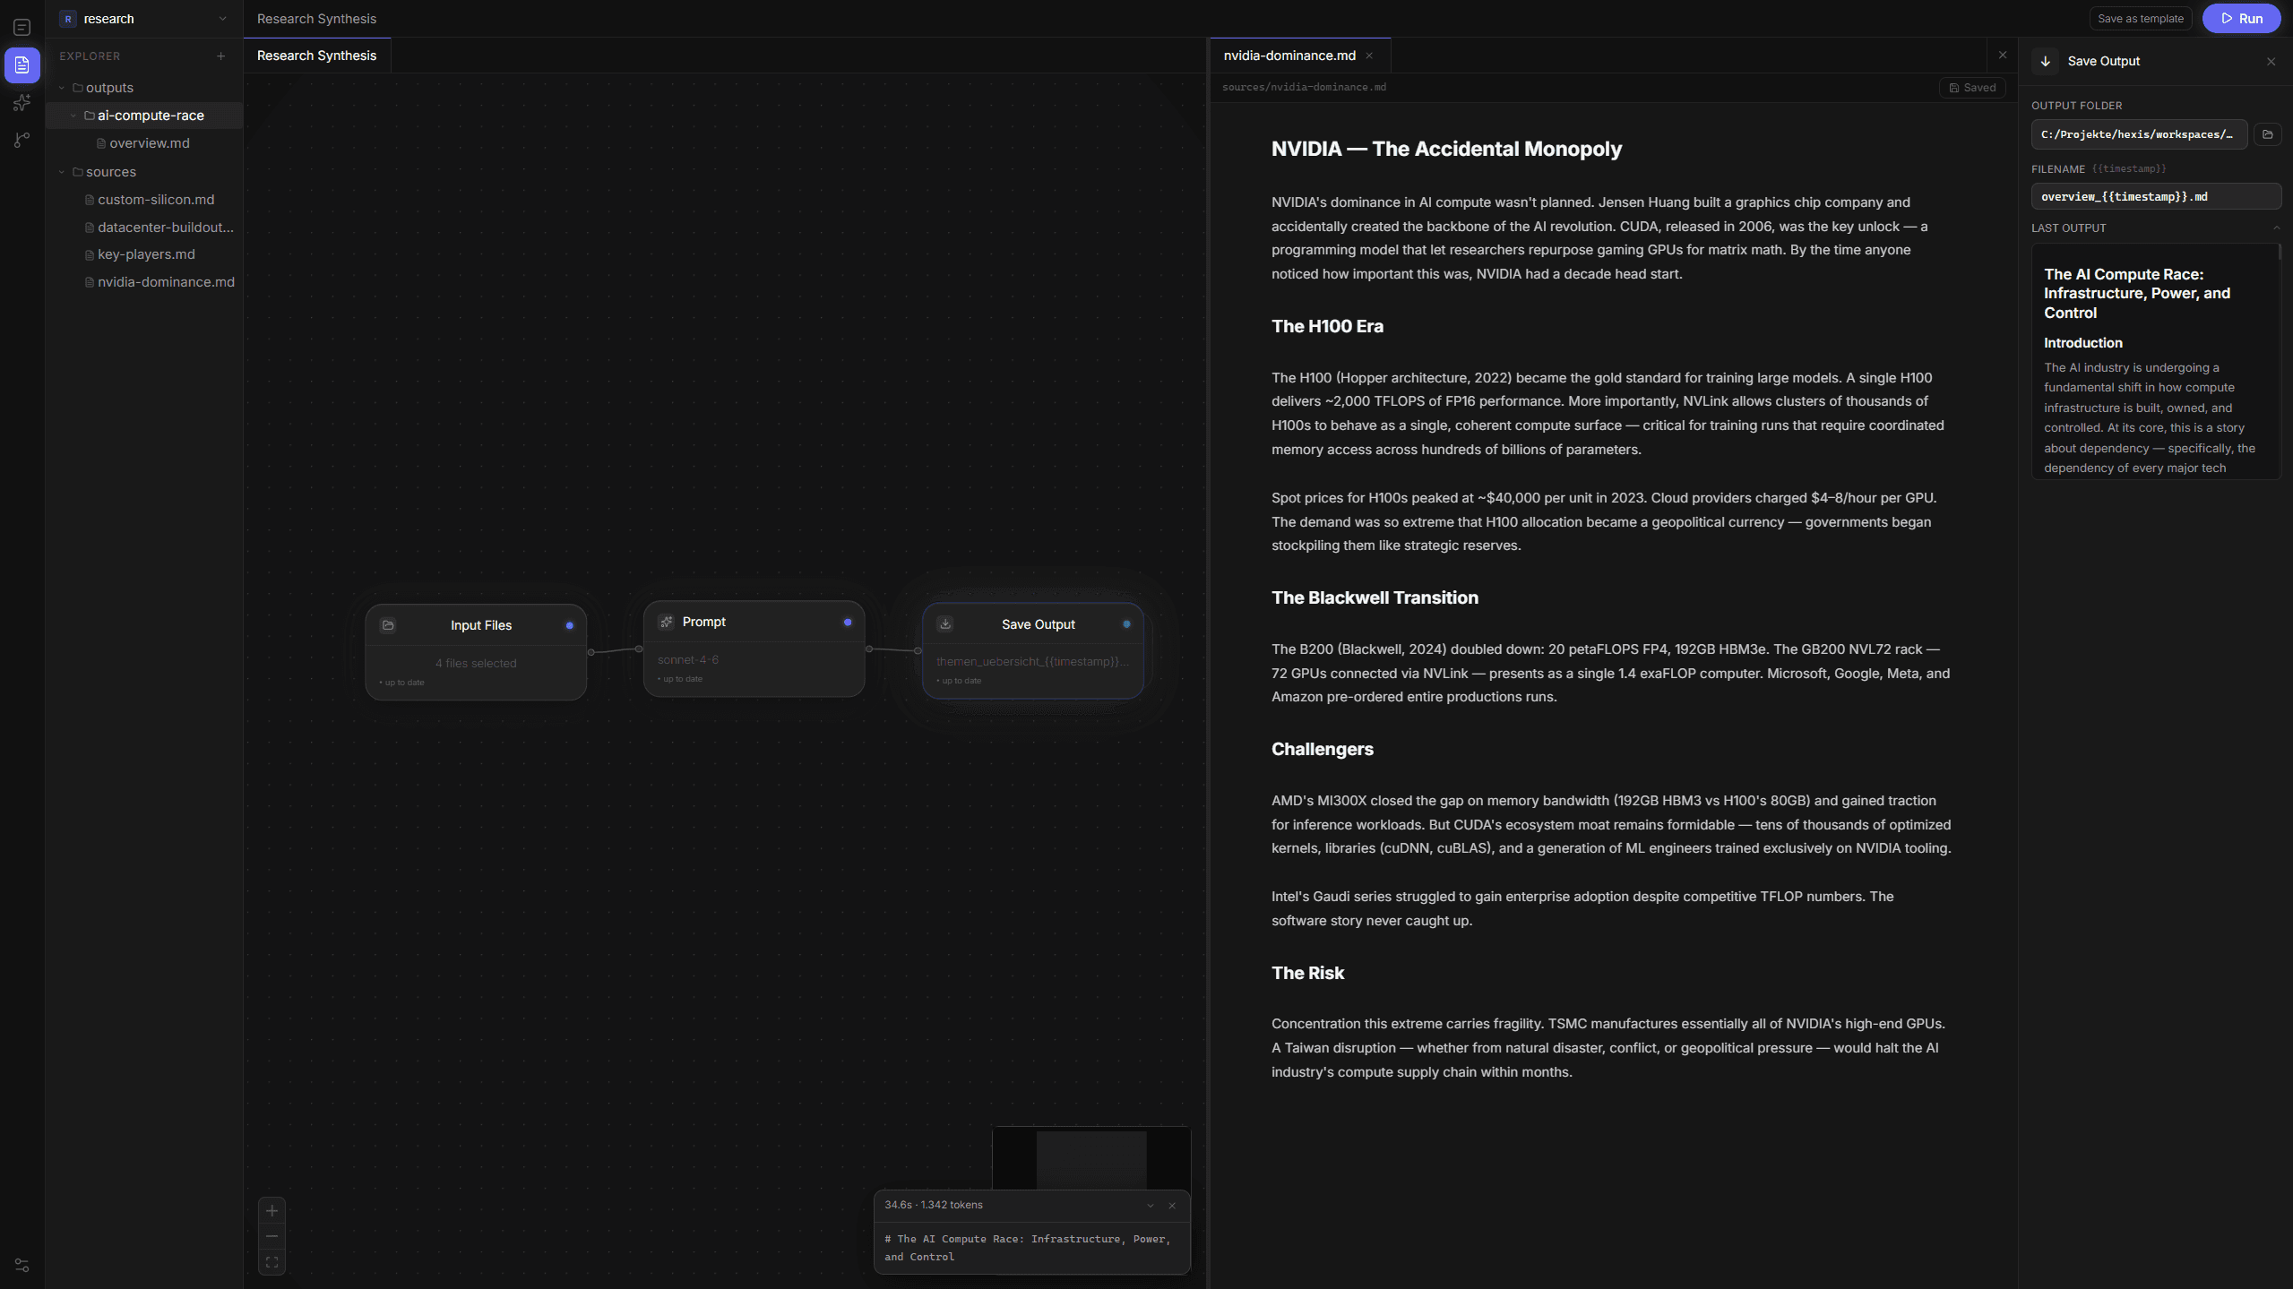This screenshot has width=2293, height=1289.
Task: Collapse the sources folder
Action: point(62,172)
